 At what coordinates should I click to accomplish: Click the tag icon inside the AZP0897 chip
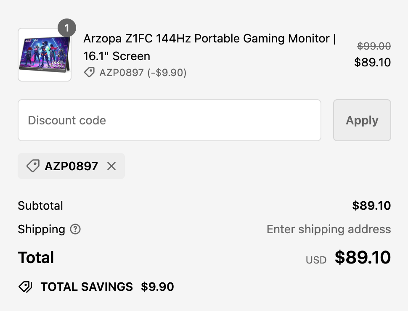[x=32, y=166]
